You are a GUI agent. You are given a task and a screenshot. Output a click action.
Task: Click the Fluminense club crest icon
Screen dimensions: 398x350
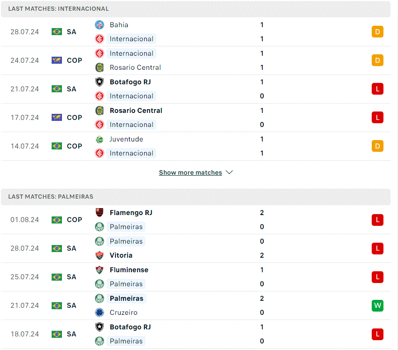point(99,270)
